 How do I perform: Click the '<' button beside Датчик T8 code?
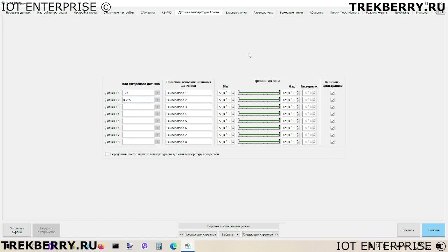157,142
